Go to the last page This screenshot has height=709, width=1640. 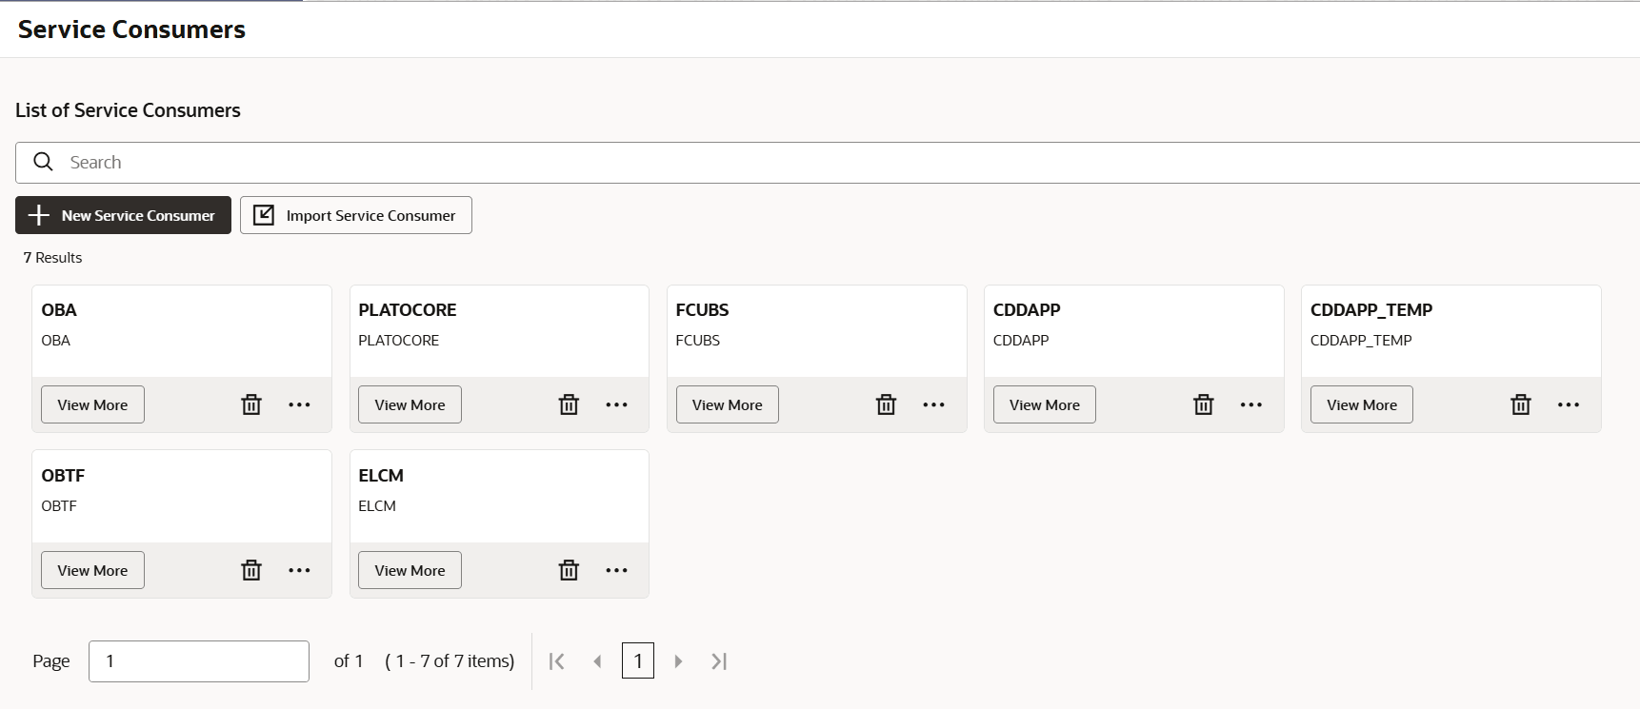719,661
